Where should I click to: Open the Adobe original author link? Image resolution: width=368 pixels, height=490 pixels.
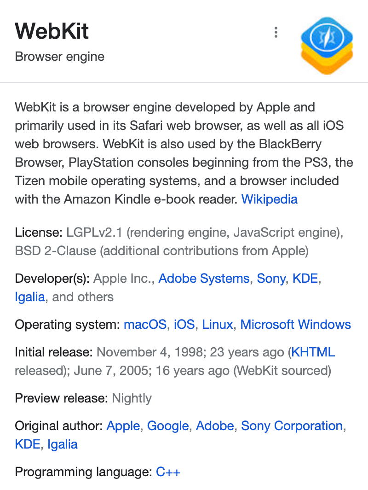pyautogui.click(x=215, y=426)
